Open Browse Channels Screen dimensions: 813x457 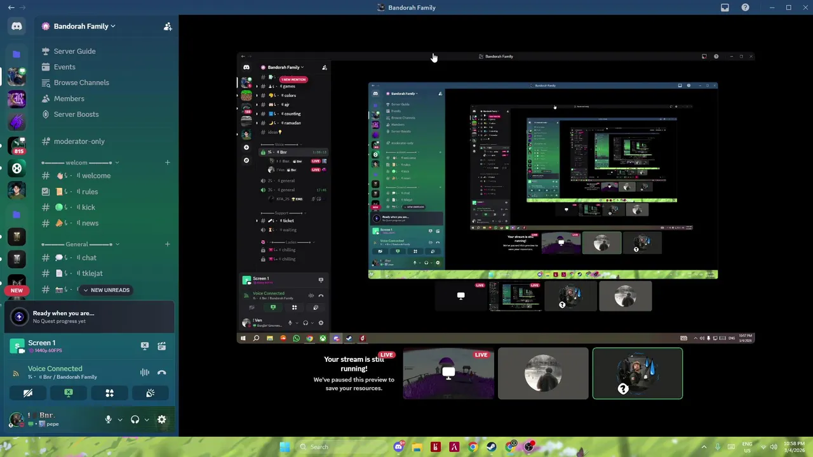tap(107, 83)
